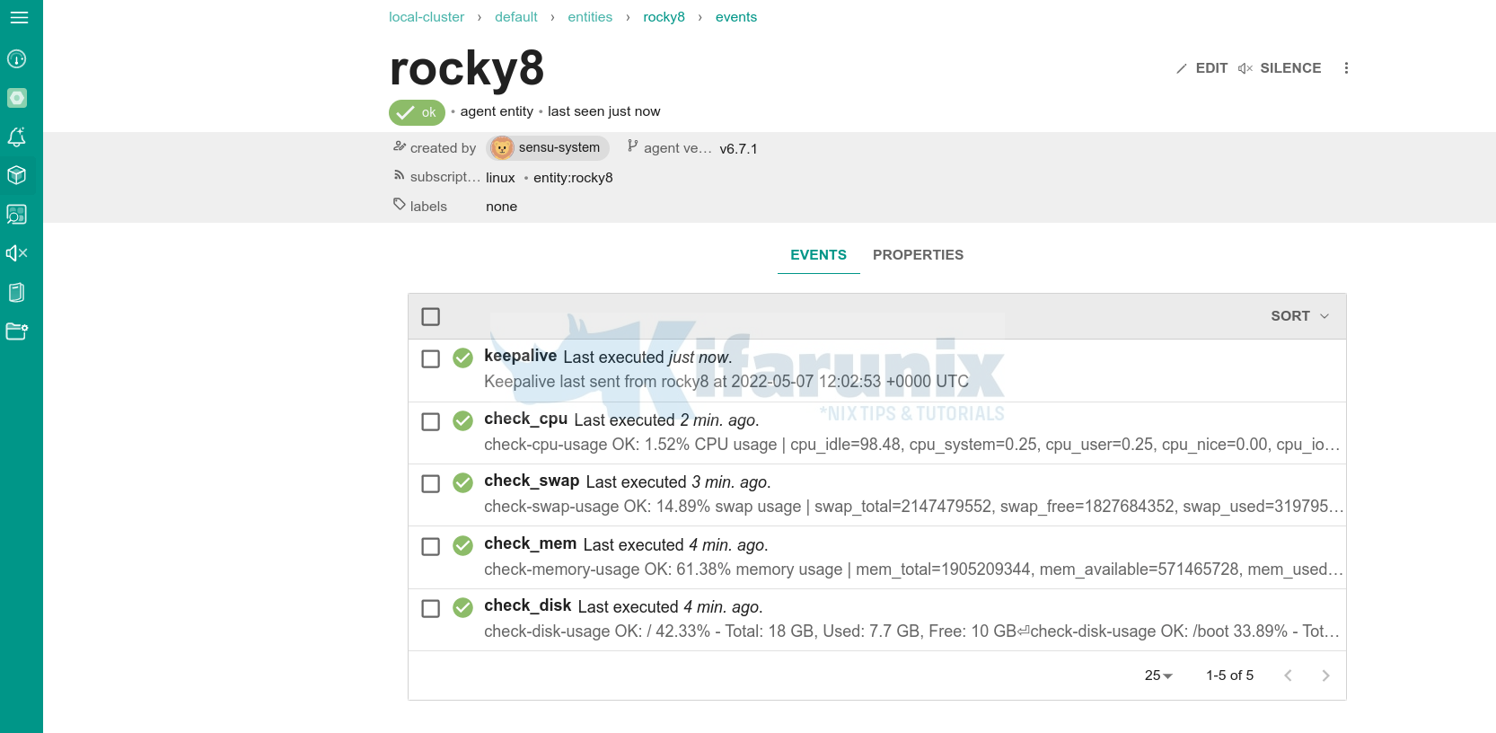The image size is (1496, 733).
Task: Open the configuration document icon in sidebar
Action: pos(17,292)
